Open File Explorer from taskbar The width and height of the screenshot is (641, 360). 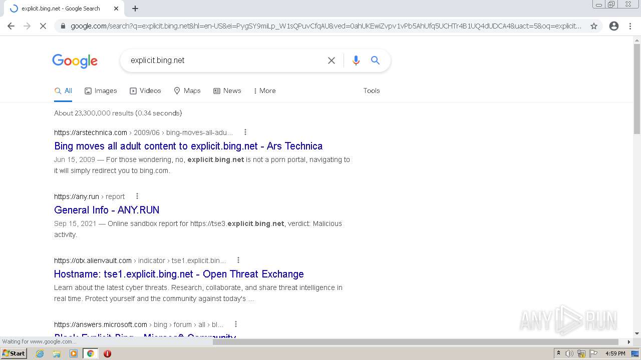[57, 353]
